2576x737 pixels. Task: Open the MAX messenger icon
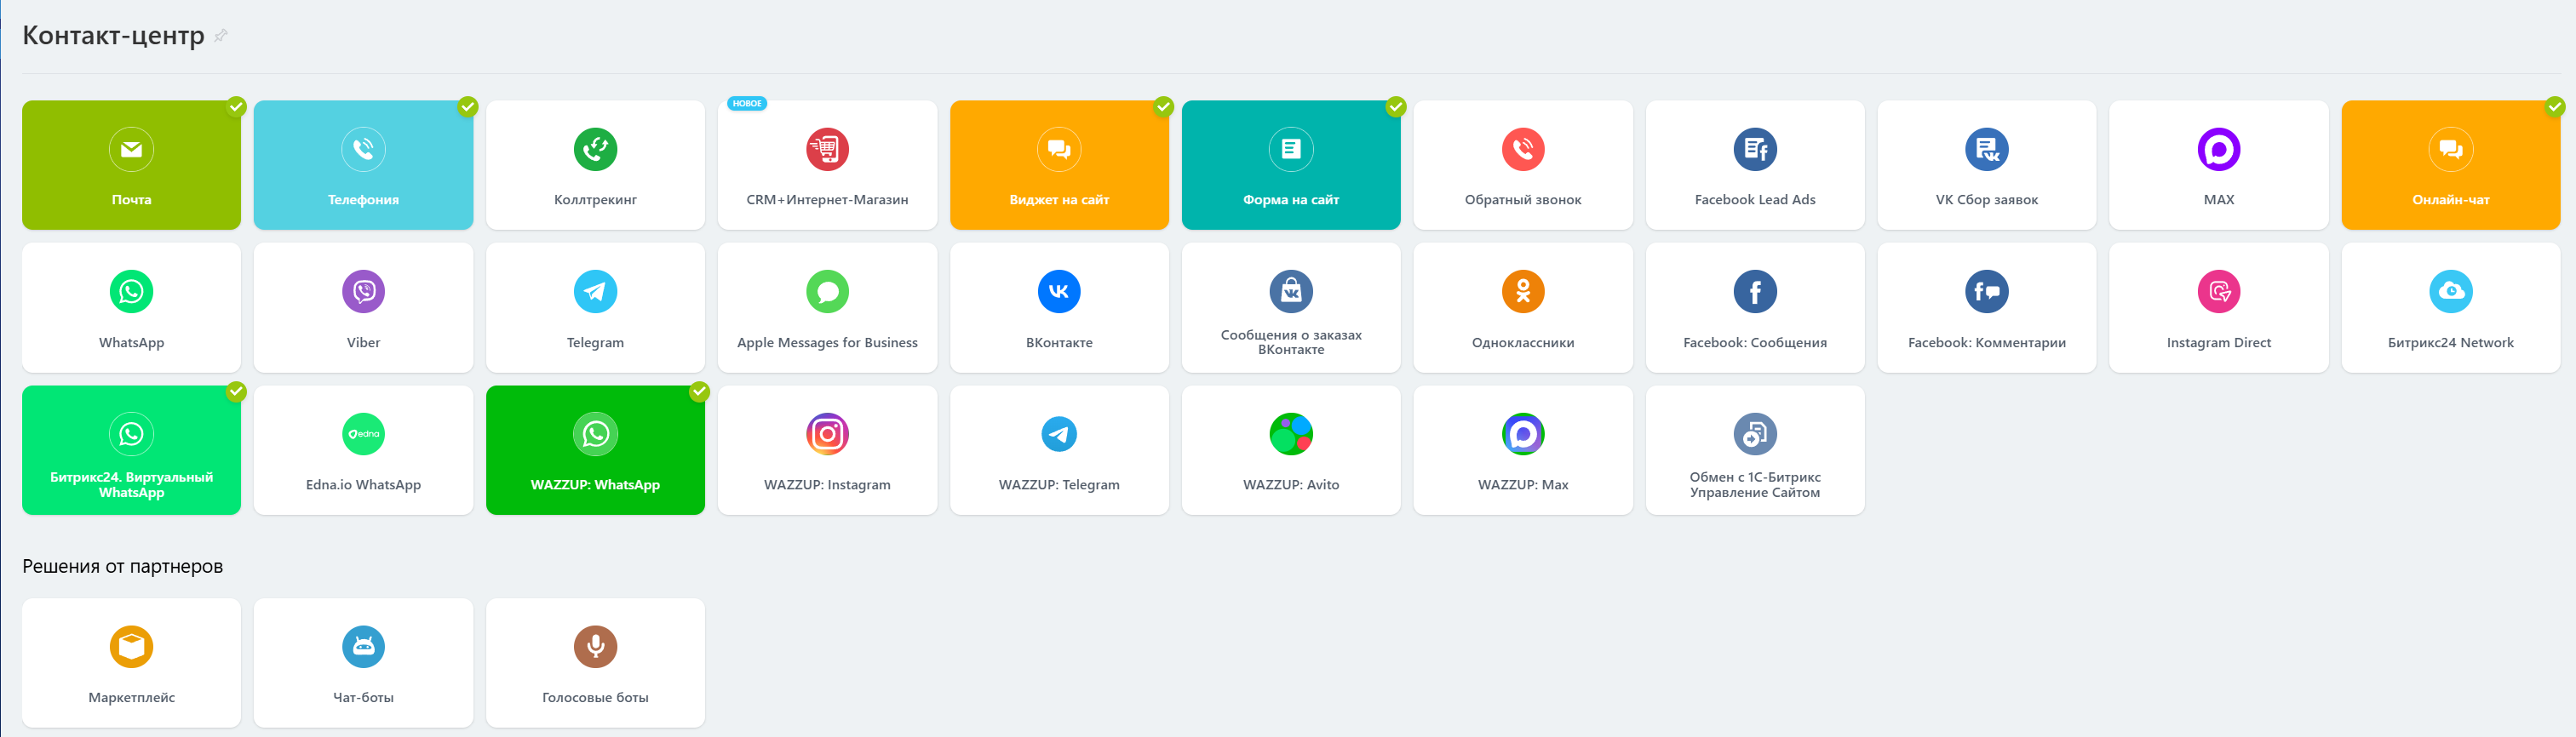[2219, 150]
